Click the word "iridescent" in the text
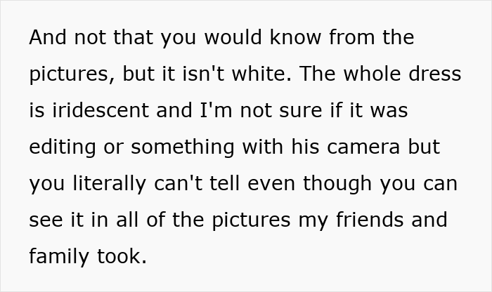 pos(101,110)
